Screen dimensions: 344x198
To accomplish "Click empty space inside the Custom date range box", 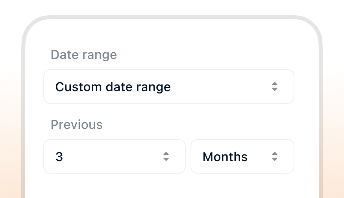I will click(x=220, y=87).
